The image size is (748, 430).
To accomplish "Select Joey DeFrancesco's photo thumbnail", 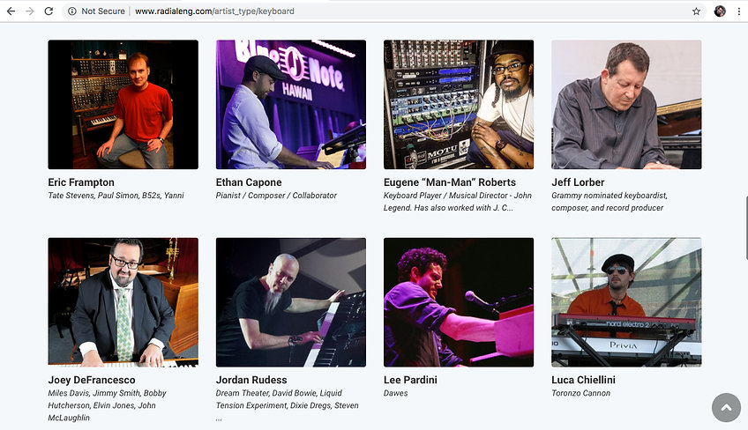I will tap(123, 302).
